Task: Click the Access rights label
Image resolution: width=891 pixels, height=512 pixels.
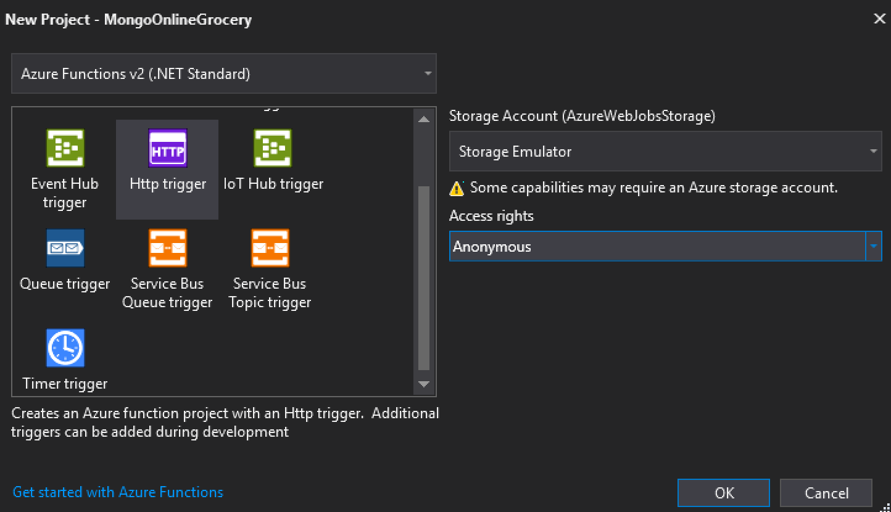Action: [x=491, y=216]
